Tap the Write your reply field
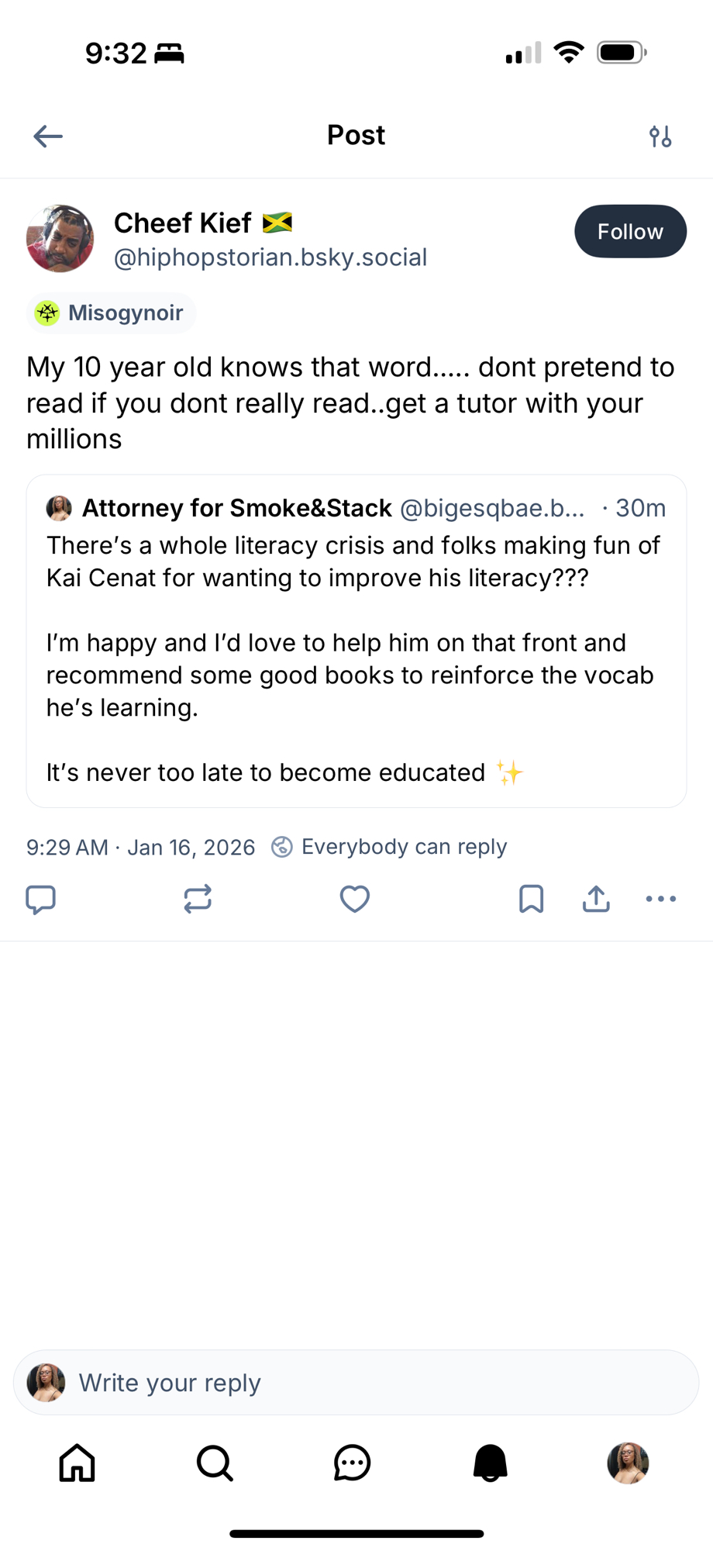The width and height of the screenshot is (713, 1551). click(356, 1383)
